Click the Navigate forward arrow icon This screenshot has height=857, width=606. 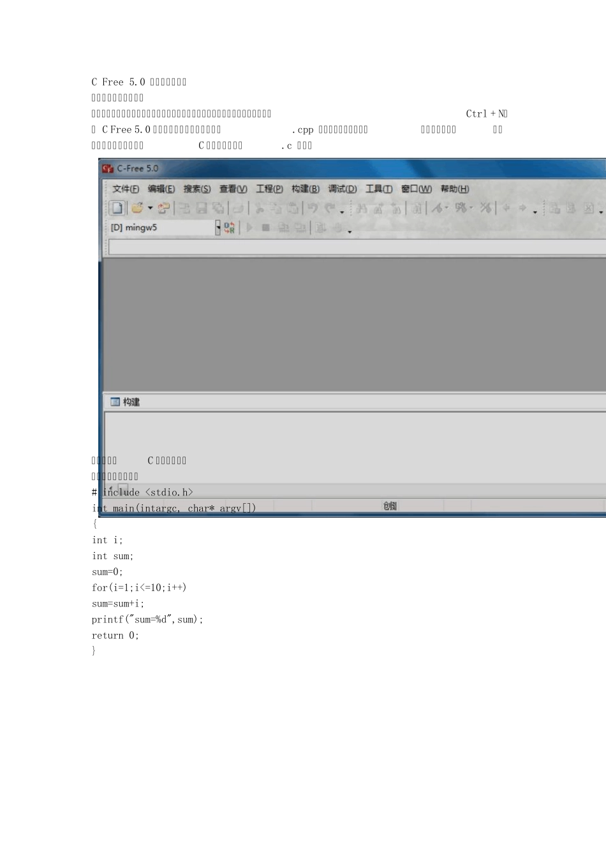click(x=522, y=208)
